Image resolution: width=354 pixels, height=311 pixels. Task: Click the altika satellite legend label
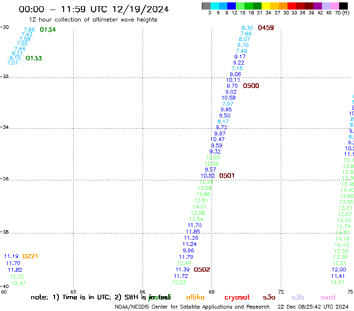point(195,297)
